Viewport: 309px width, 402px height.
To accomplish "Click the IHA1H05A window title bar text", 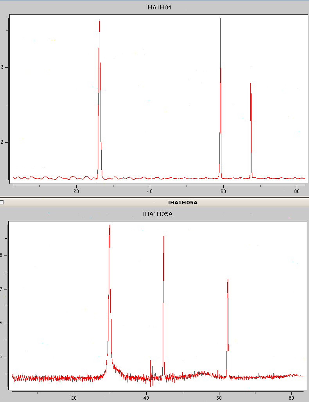I will coord(183,202).
